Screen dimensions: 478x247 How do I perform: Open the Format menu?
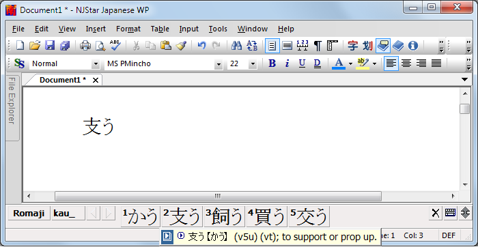pos(128,29)
